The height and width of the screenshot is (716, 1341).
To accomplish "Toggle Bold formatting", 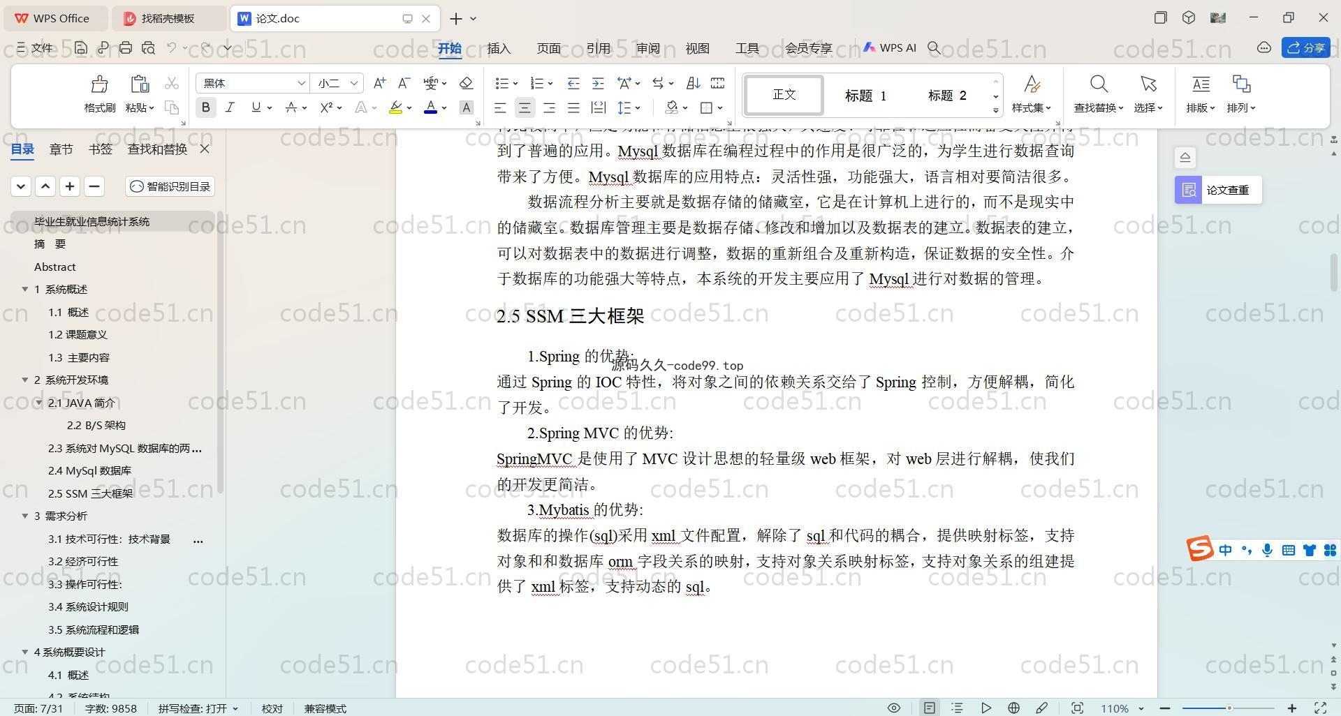I will coord(205,107).
